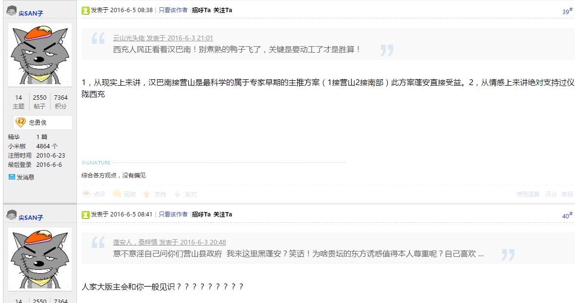The height and width of the screenshot is (303, 575).
Task: Click green post icon beside 发表于 2016-6-5 08:41
Action: tap(86, 214)
